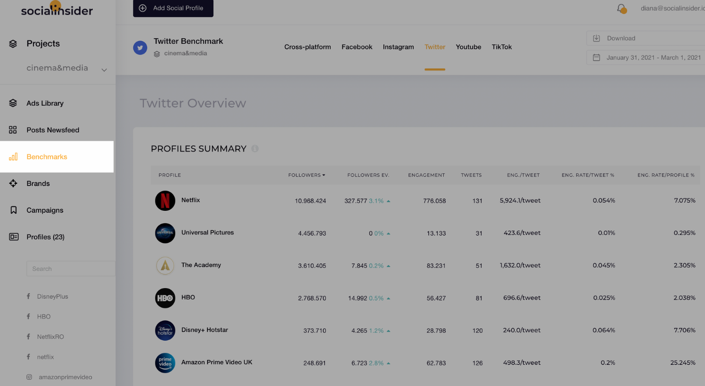Viewport: 705px width, 386px height.
Task: Click the info icon next to Profiles Summary
Action: click(255, 149)
